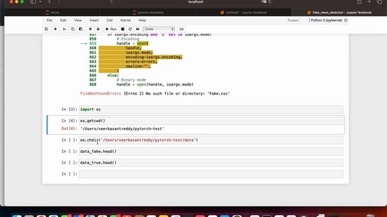The image size is (387, 217).
Task: Select the Fake_news_detection Jupyter Notebook tab
Action: [339, 12]
